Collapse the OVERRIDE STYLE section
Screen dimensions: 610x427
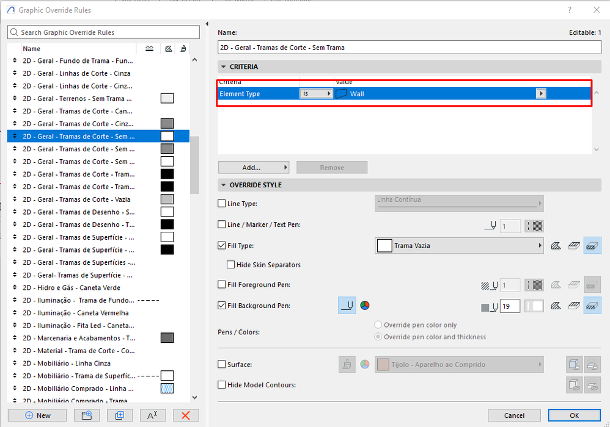click(223, 185)
